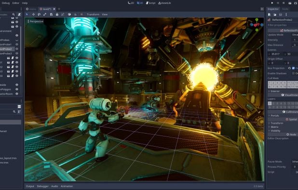Play the project
298x190 pixels.
pos(272,3)
